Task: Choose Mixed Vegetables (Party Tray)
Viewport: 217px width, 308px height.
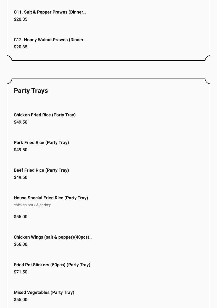Action: point(44,293)
